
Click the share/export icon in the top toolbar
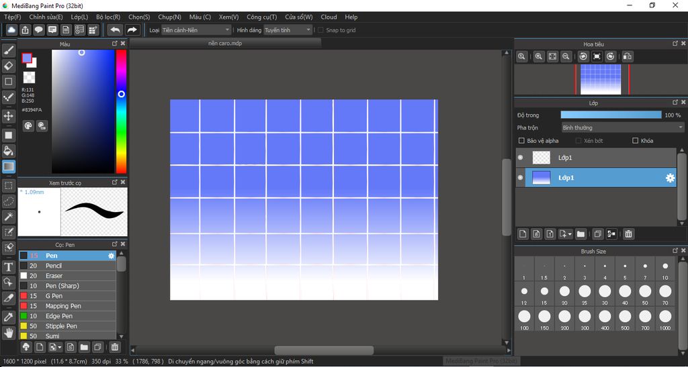26,30
